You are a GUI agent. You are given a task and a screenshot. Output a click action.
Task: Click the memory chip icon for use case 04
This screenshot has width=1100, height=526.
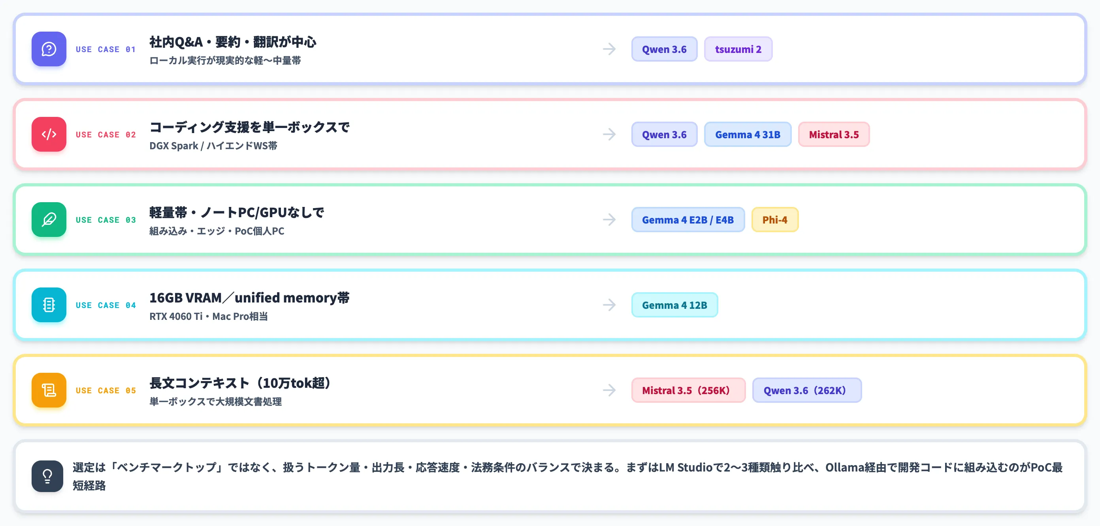point(49,305)
